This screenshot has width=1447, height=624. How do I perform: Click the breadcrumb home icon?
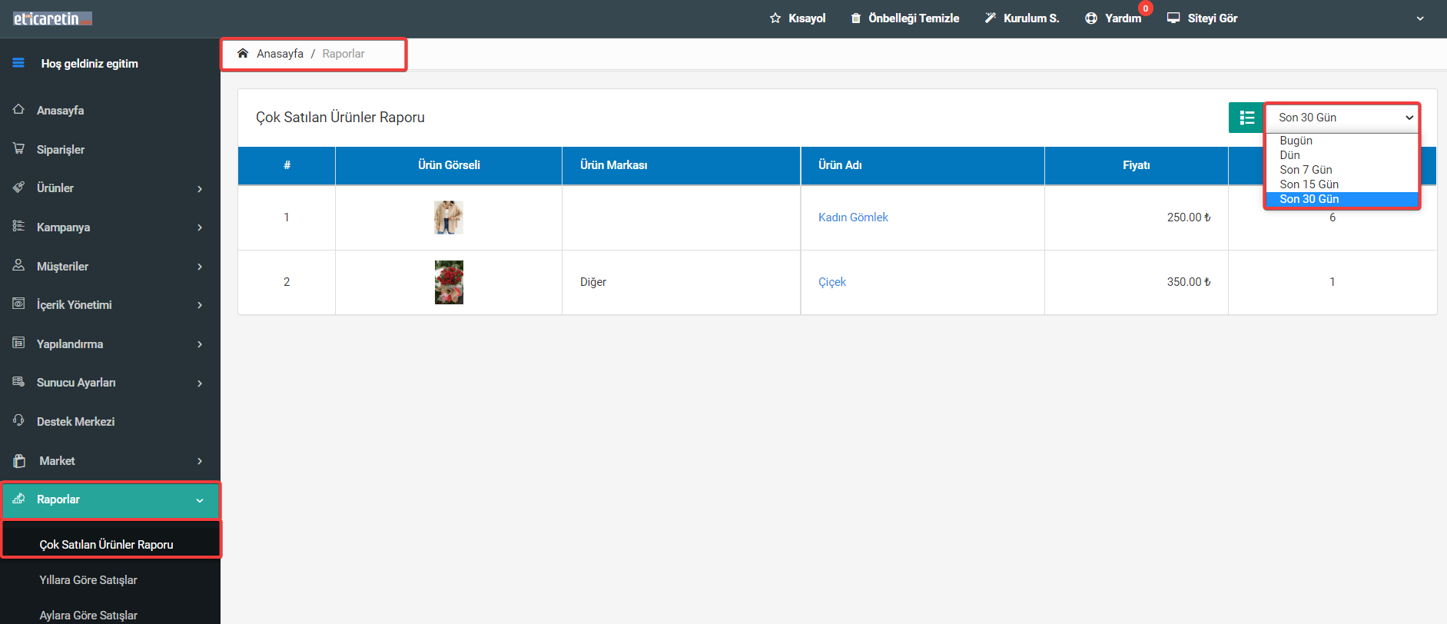[x=243, y=53]
